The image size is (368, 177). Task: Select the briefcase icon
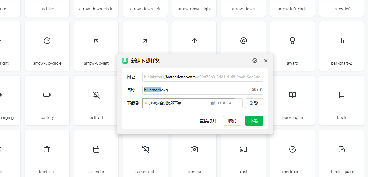[47, 149]
